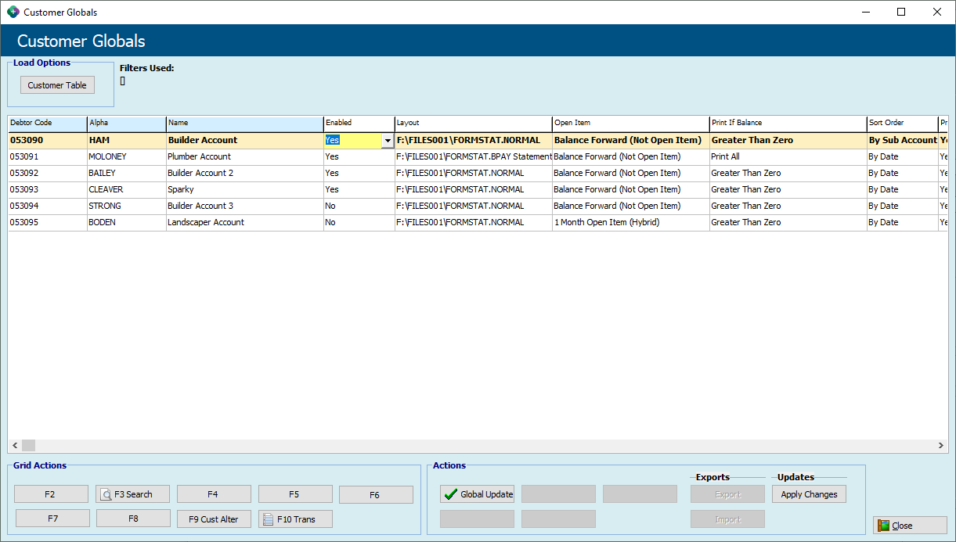Select debtor code cell 053093

click(48, 189)
